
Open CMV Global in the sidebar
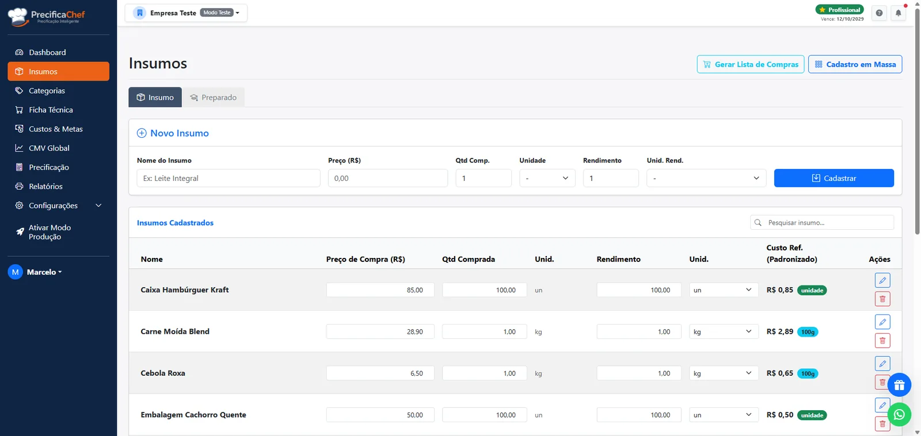(58, 148)
